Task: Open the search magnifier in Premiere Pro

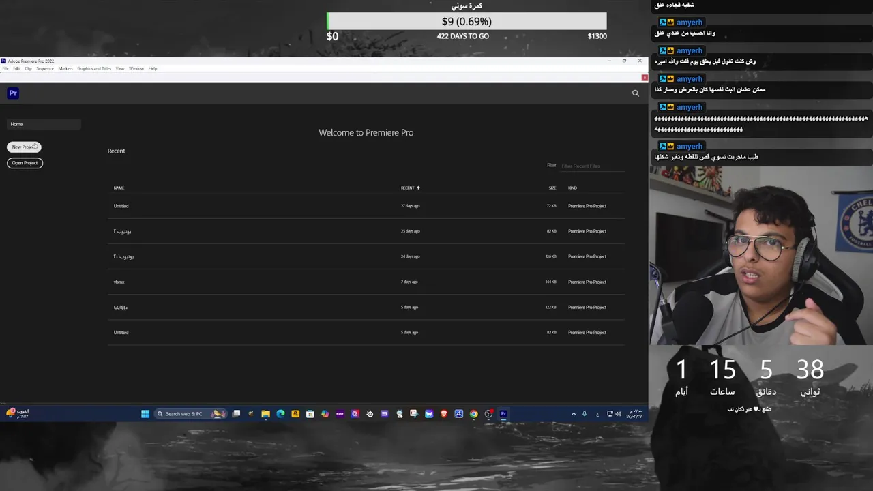Action: click(x=636, y=93)
